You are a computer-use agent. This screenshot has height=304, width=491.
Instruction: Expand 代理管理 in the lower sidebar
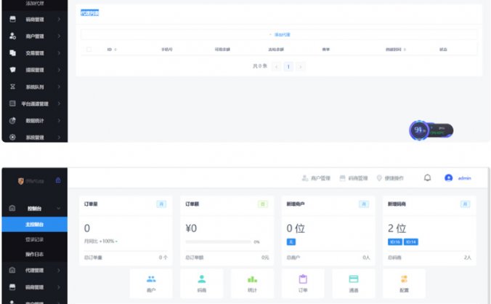pyautogui.click(x=35, y=270)
